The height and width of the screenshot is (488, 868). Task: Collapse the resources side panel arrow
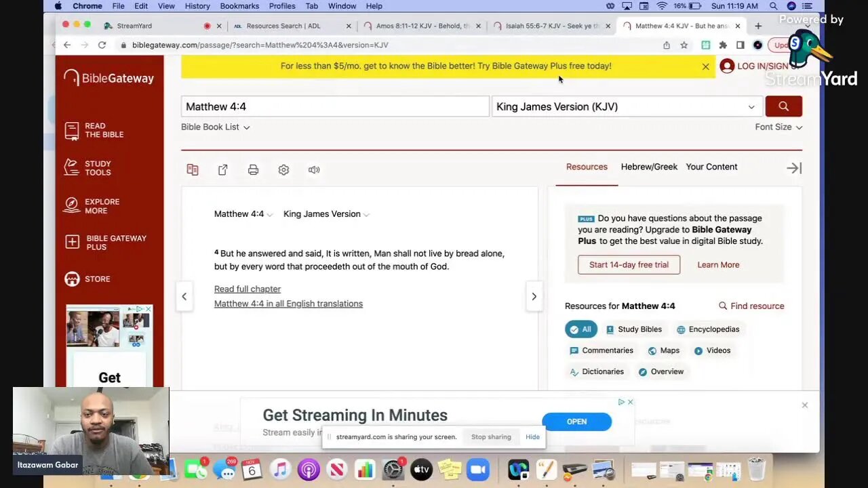794,168
